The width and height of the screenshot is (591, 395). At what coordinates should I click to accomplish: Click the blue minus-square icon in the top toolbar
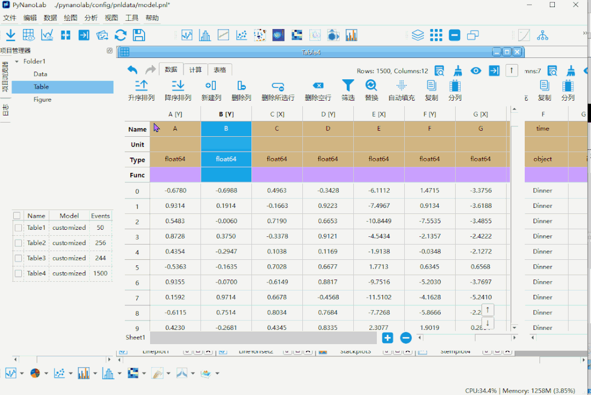(455, 35)
